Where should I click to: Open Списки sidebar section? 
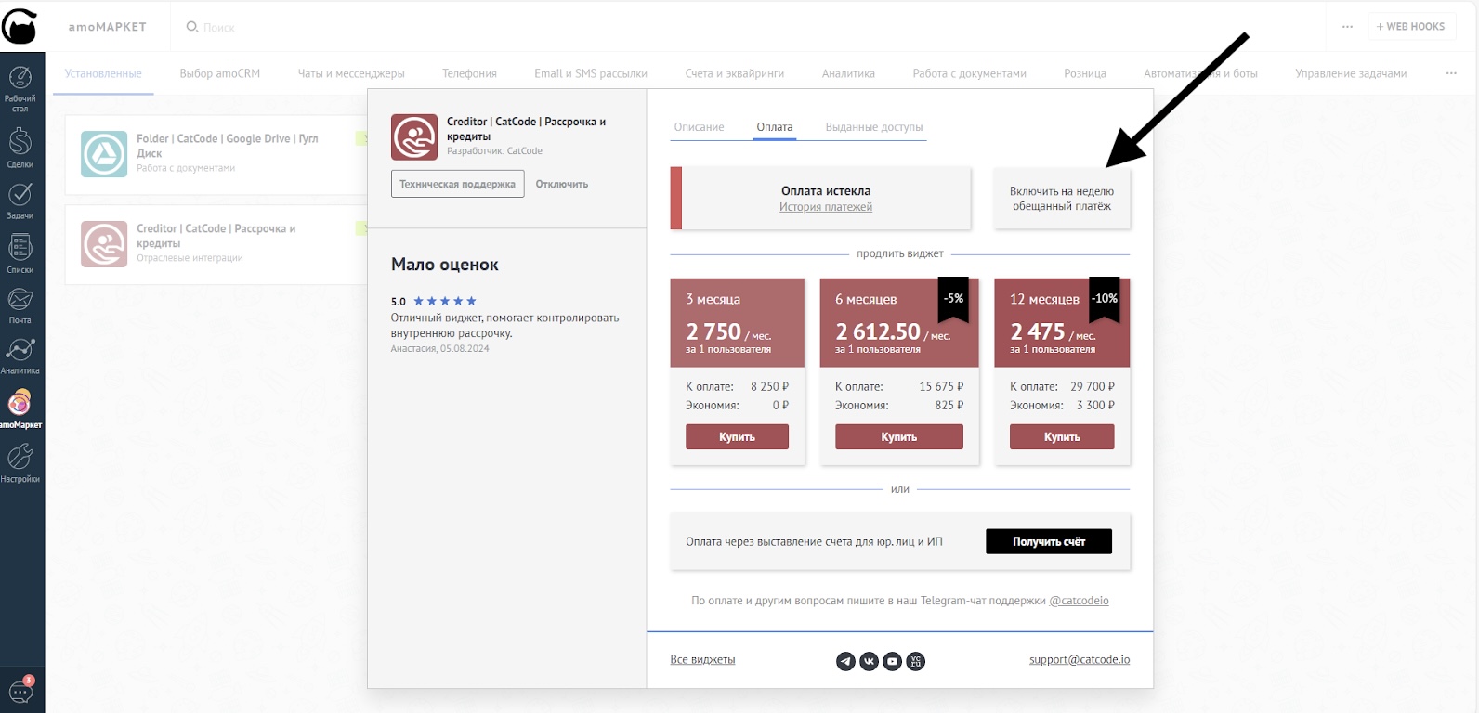[20, 253]
